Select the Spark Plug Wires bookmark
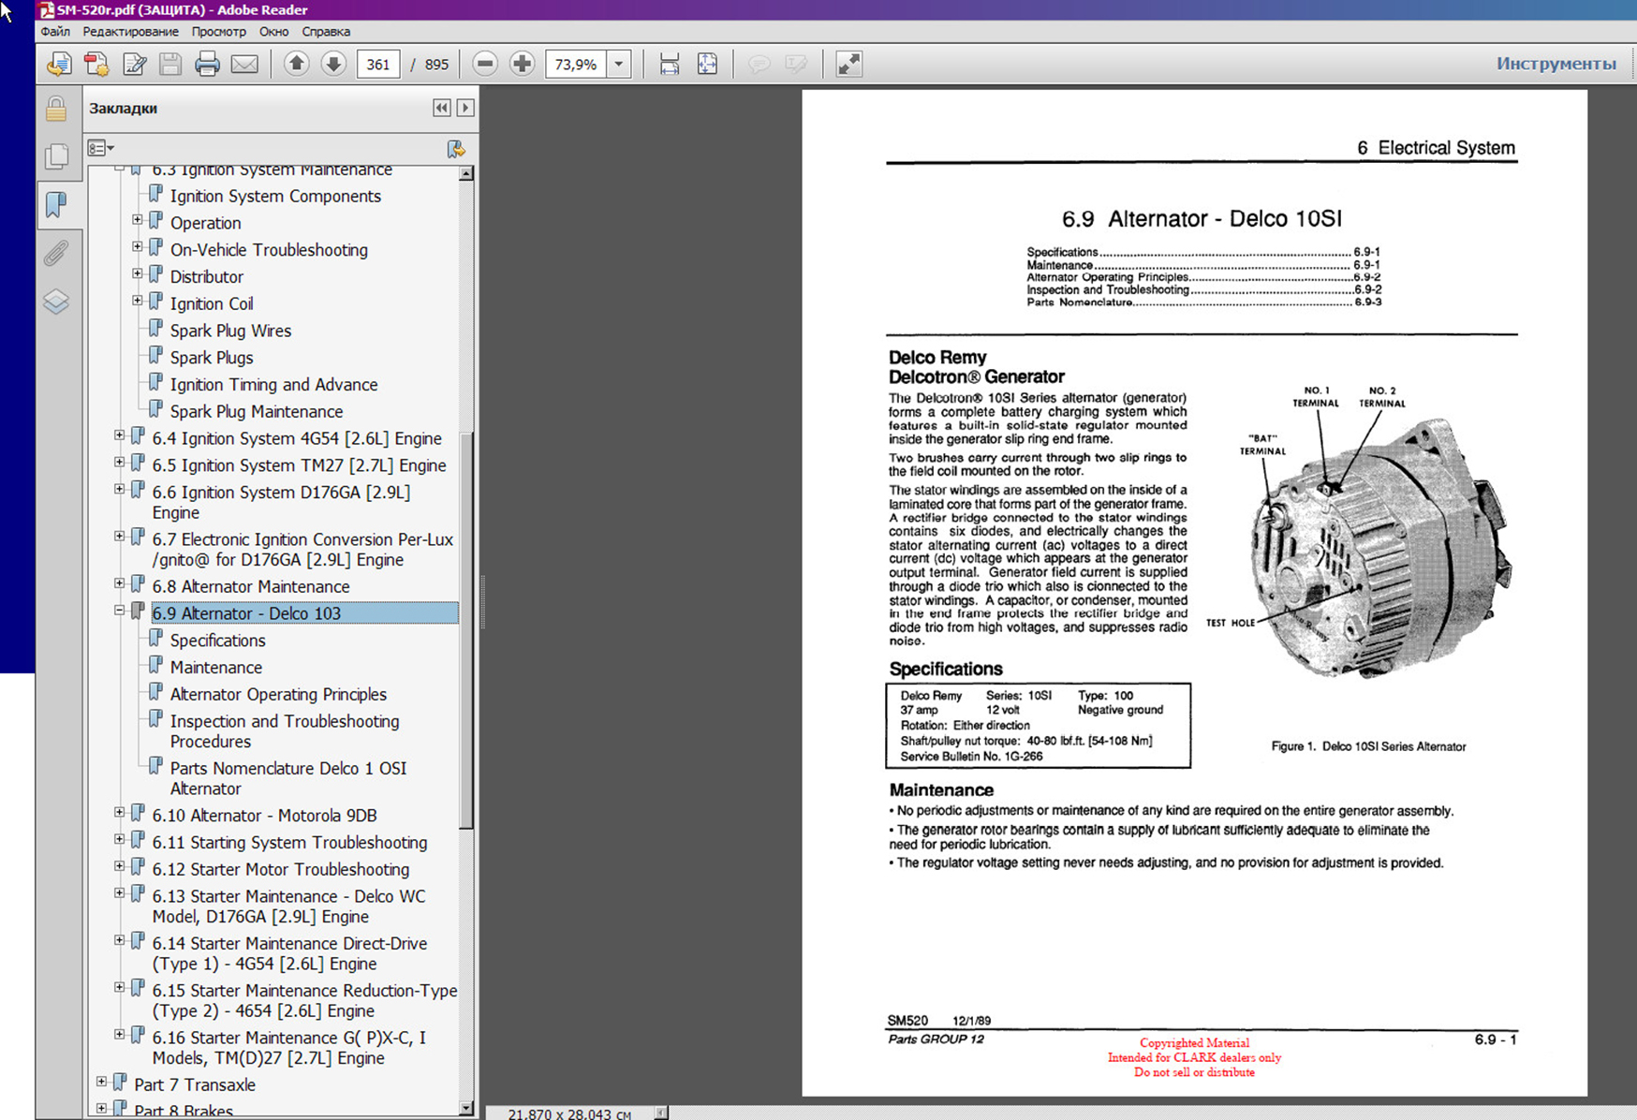Viewport: 1637px width, 1120px height. tap(230, 331)
